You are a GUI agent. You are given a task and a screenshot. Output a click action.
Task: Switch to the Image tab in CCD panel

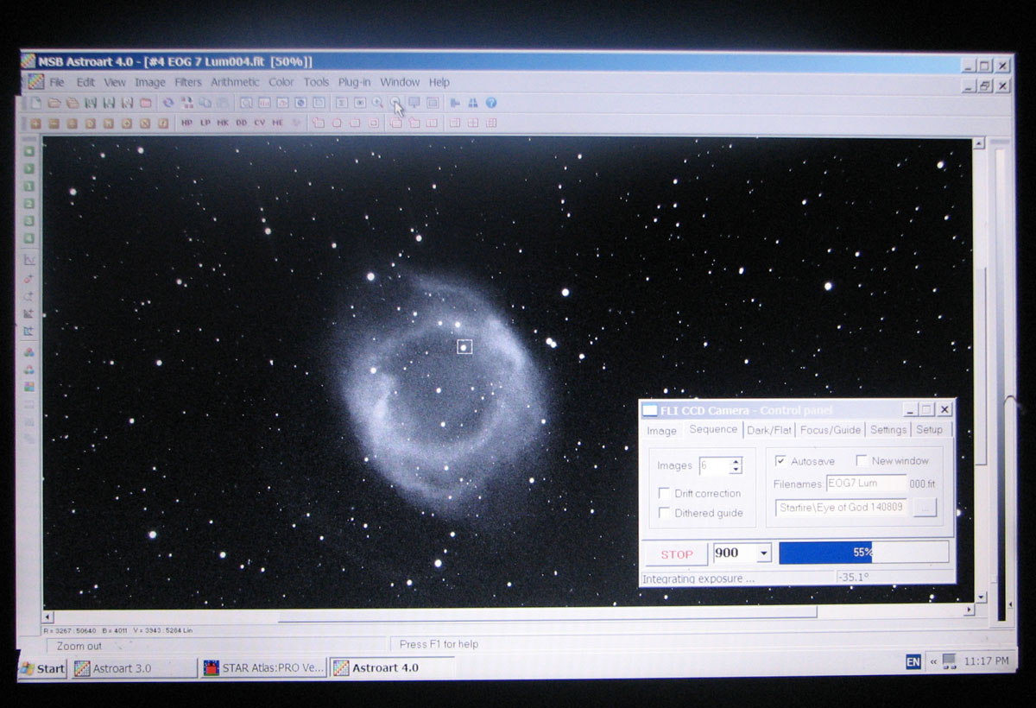point(661,430)
